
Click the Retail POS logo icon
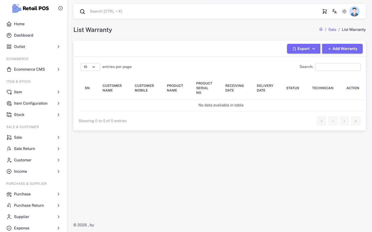click(x=17, y=8)
